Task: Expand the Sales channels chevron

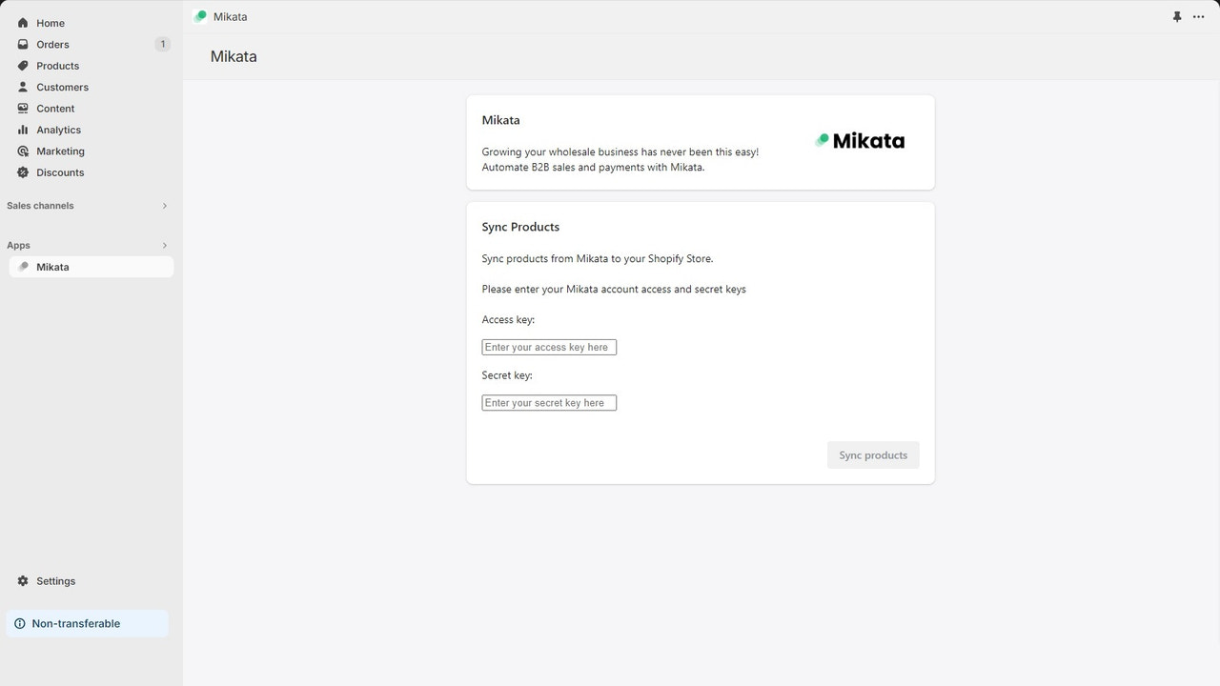Action: pos(164,206)
